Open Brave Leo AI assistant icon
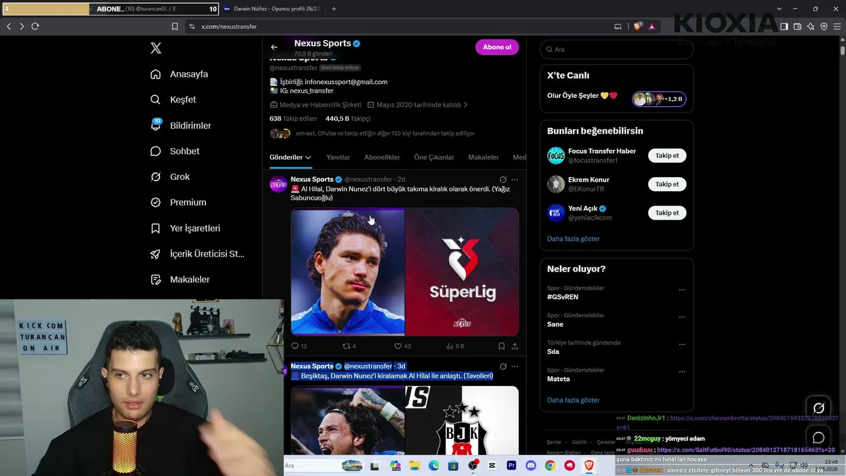This screenshot has height=476, width=846. pos(810,26)
